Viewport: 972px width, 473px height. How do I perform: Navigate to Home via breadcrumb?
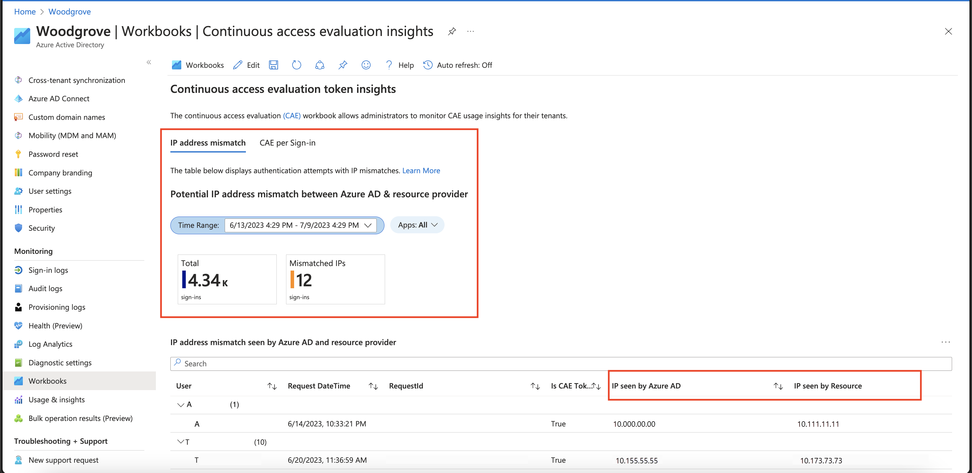click(24, 12)
